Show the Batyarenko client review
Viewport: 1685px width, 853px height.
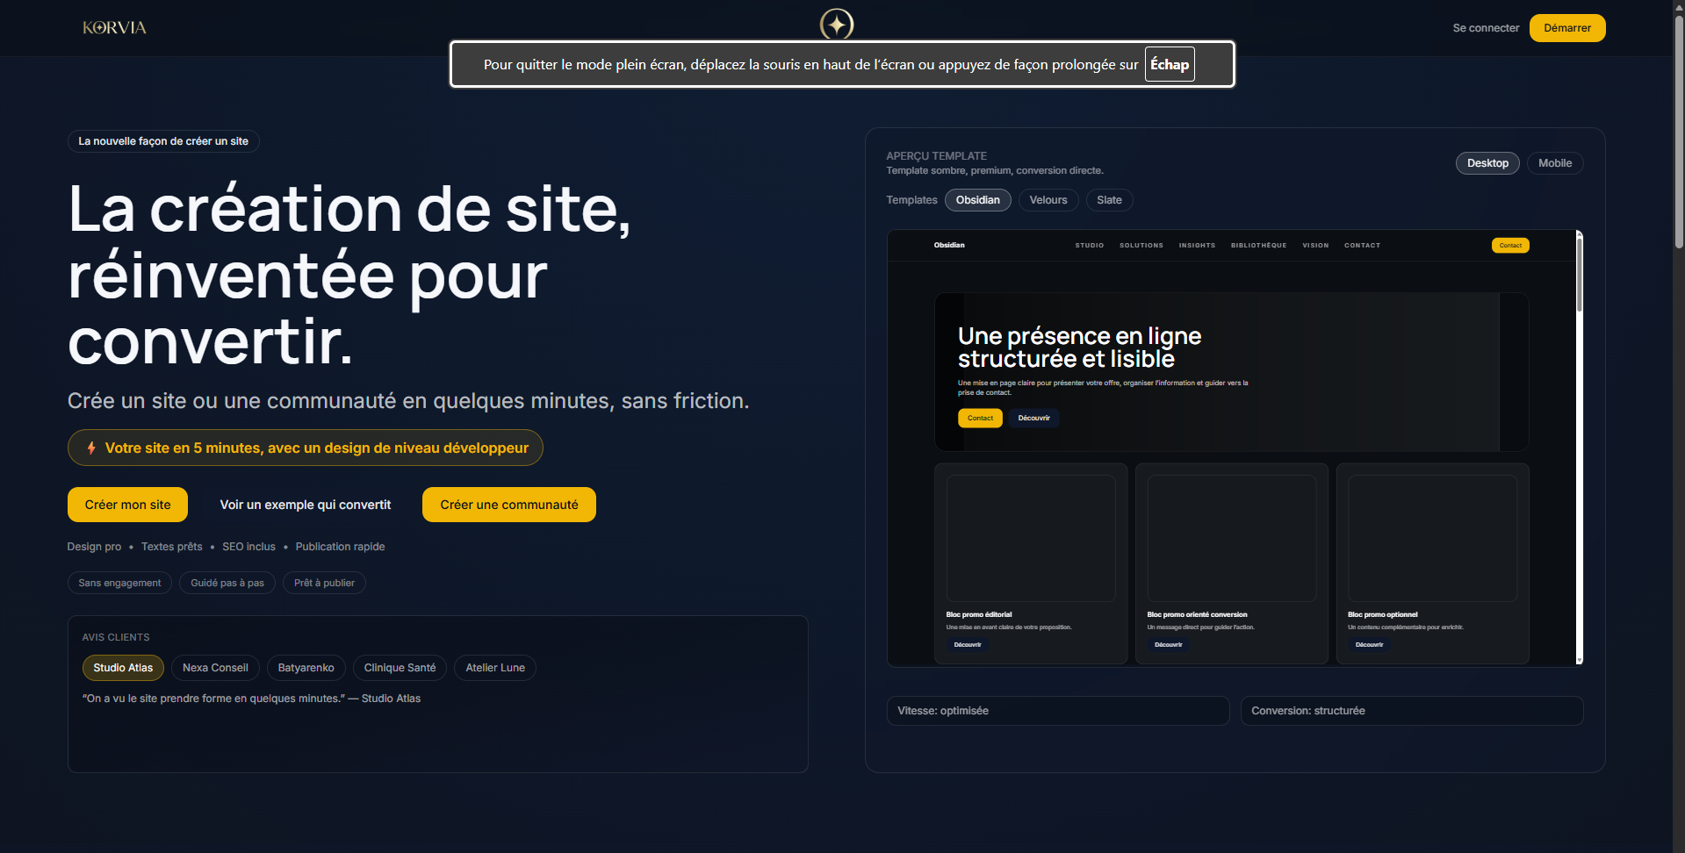pyautogui.click(x=306, y=668)
